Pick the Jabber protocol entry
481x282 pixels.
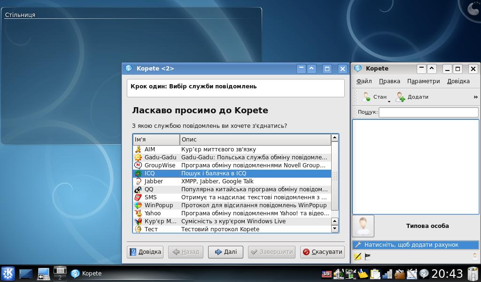tap(232, 181)
